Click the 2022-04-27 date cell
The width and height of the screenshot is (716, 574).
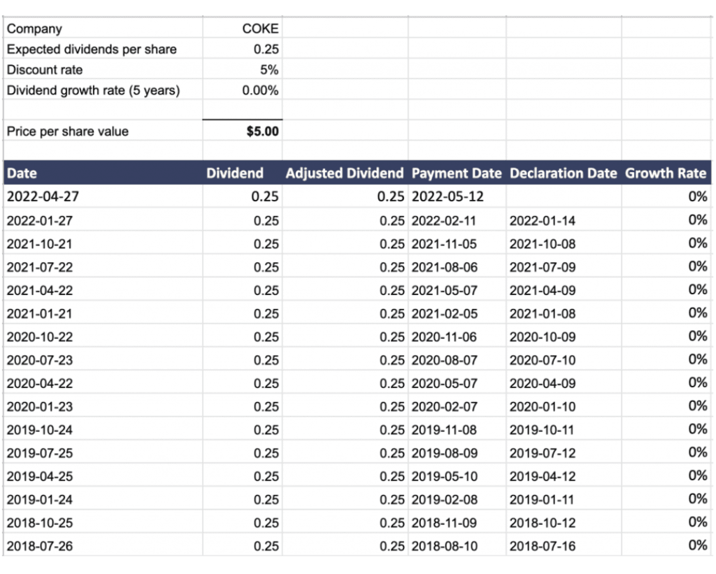click(x=43, y=196)
